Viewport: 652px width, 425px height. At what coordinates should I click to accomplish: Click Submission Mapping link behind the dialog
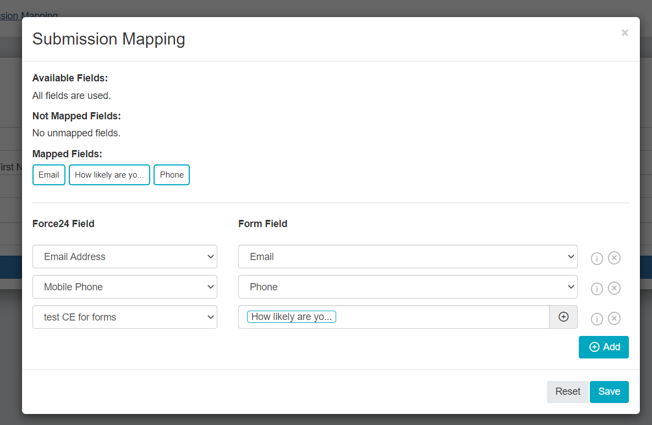pos(29,16)
